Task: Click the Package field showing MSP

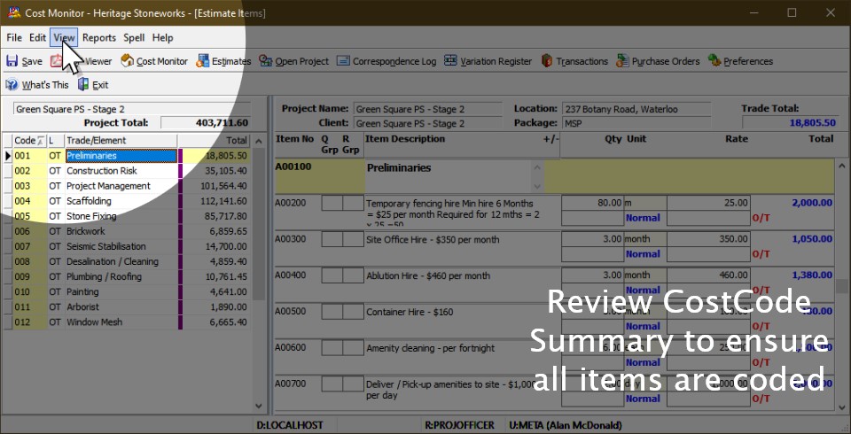Action: point(636,123)
